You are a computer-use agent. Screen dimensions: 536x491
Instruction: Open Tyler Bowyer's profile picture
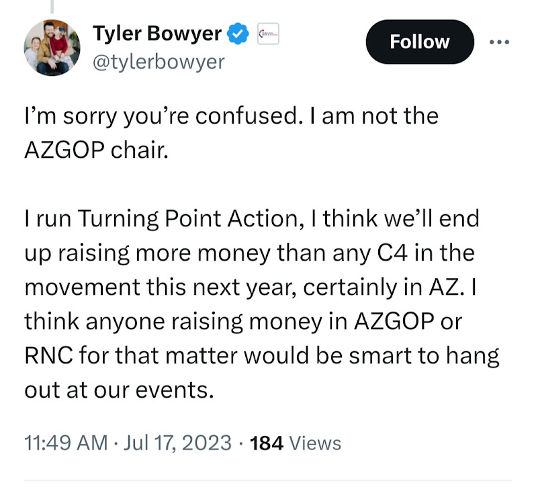pyautogui.click(x=52, y=48)
